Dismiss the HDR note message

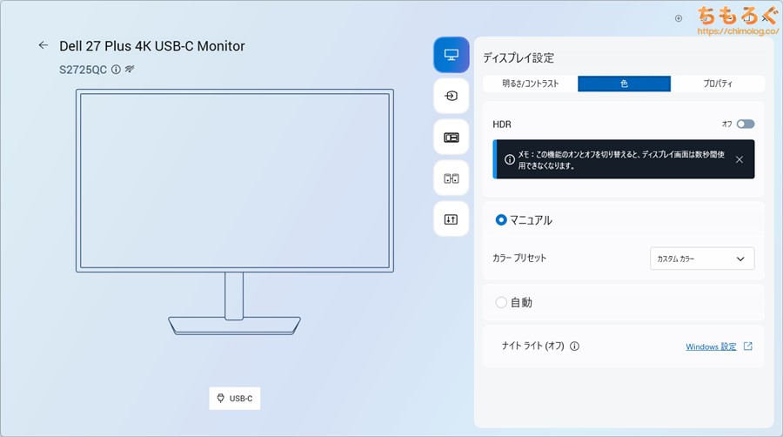tap(739, 159)
